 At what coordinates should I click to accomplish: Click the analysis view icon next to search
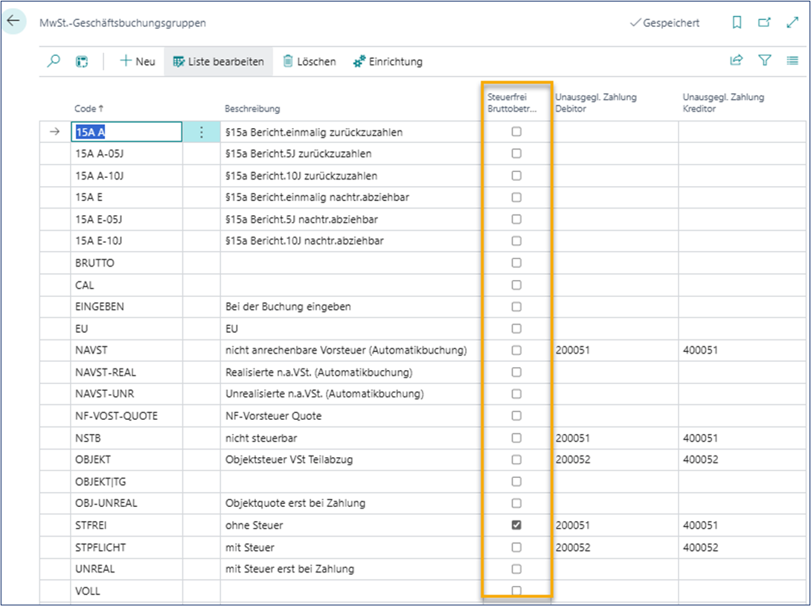[x=82, y=62]
